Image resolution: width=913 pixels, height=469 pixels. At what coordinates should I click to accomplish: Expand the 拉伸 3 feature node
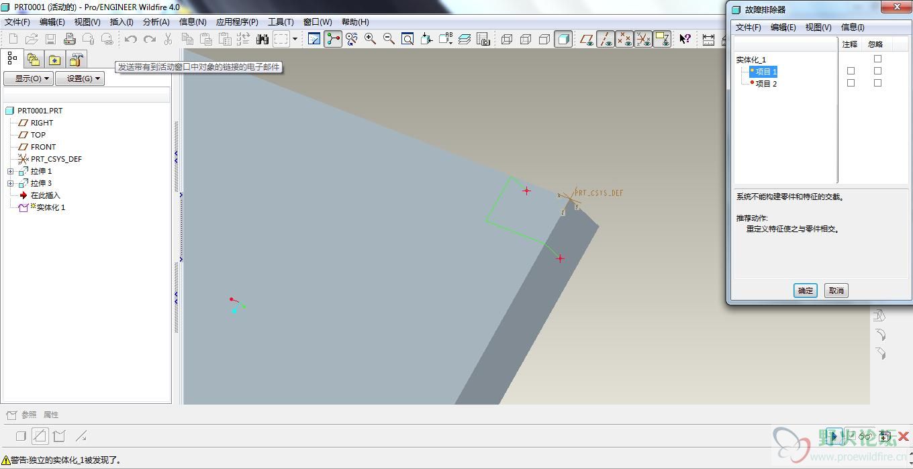coord(11,183)
